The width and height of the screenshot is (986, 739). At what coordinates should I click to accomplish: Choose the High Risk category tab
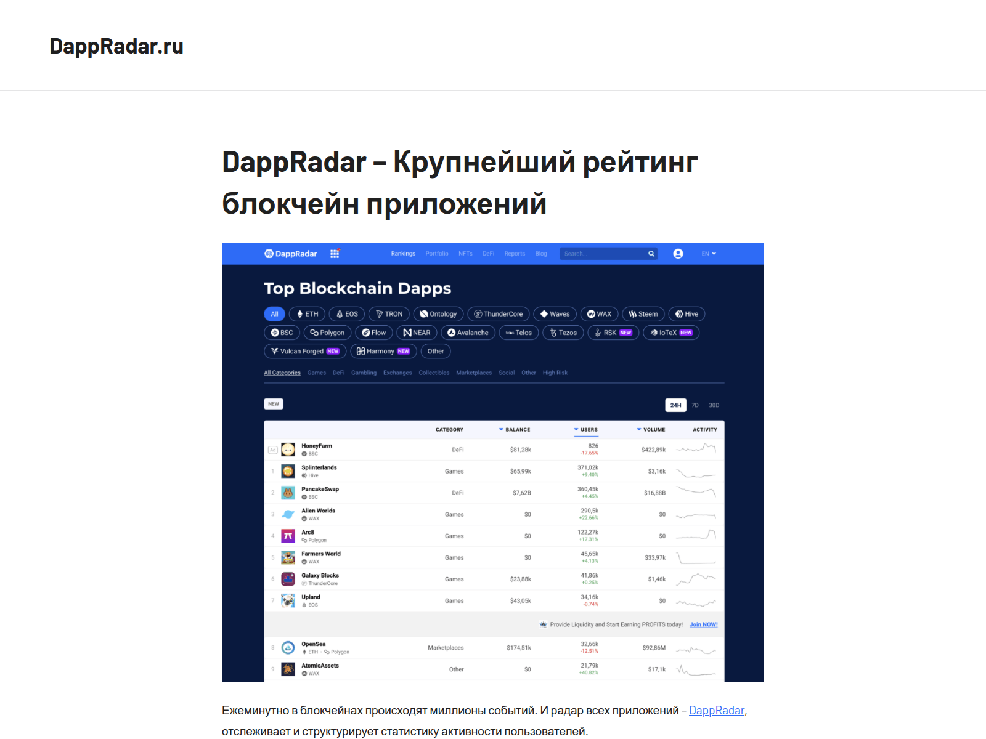tap(555, 373)
